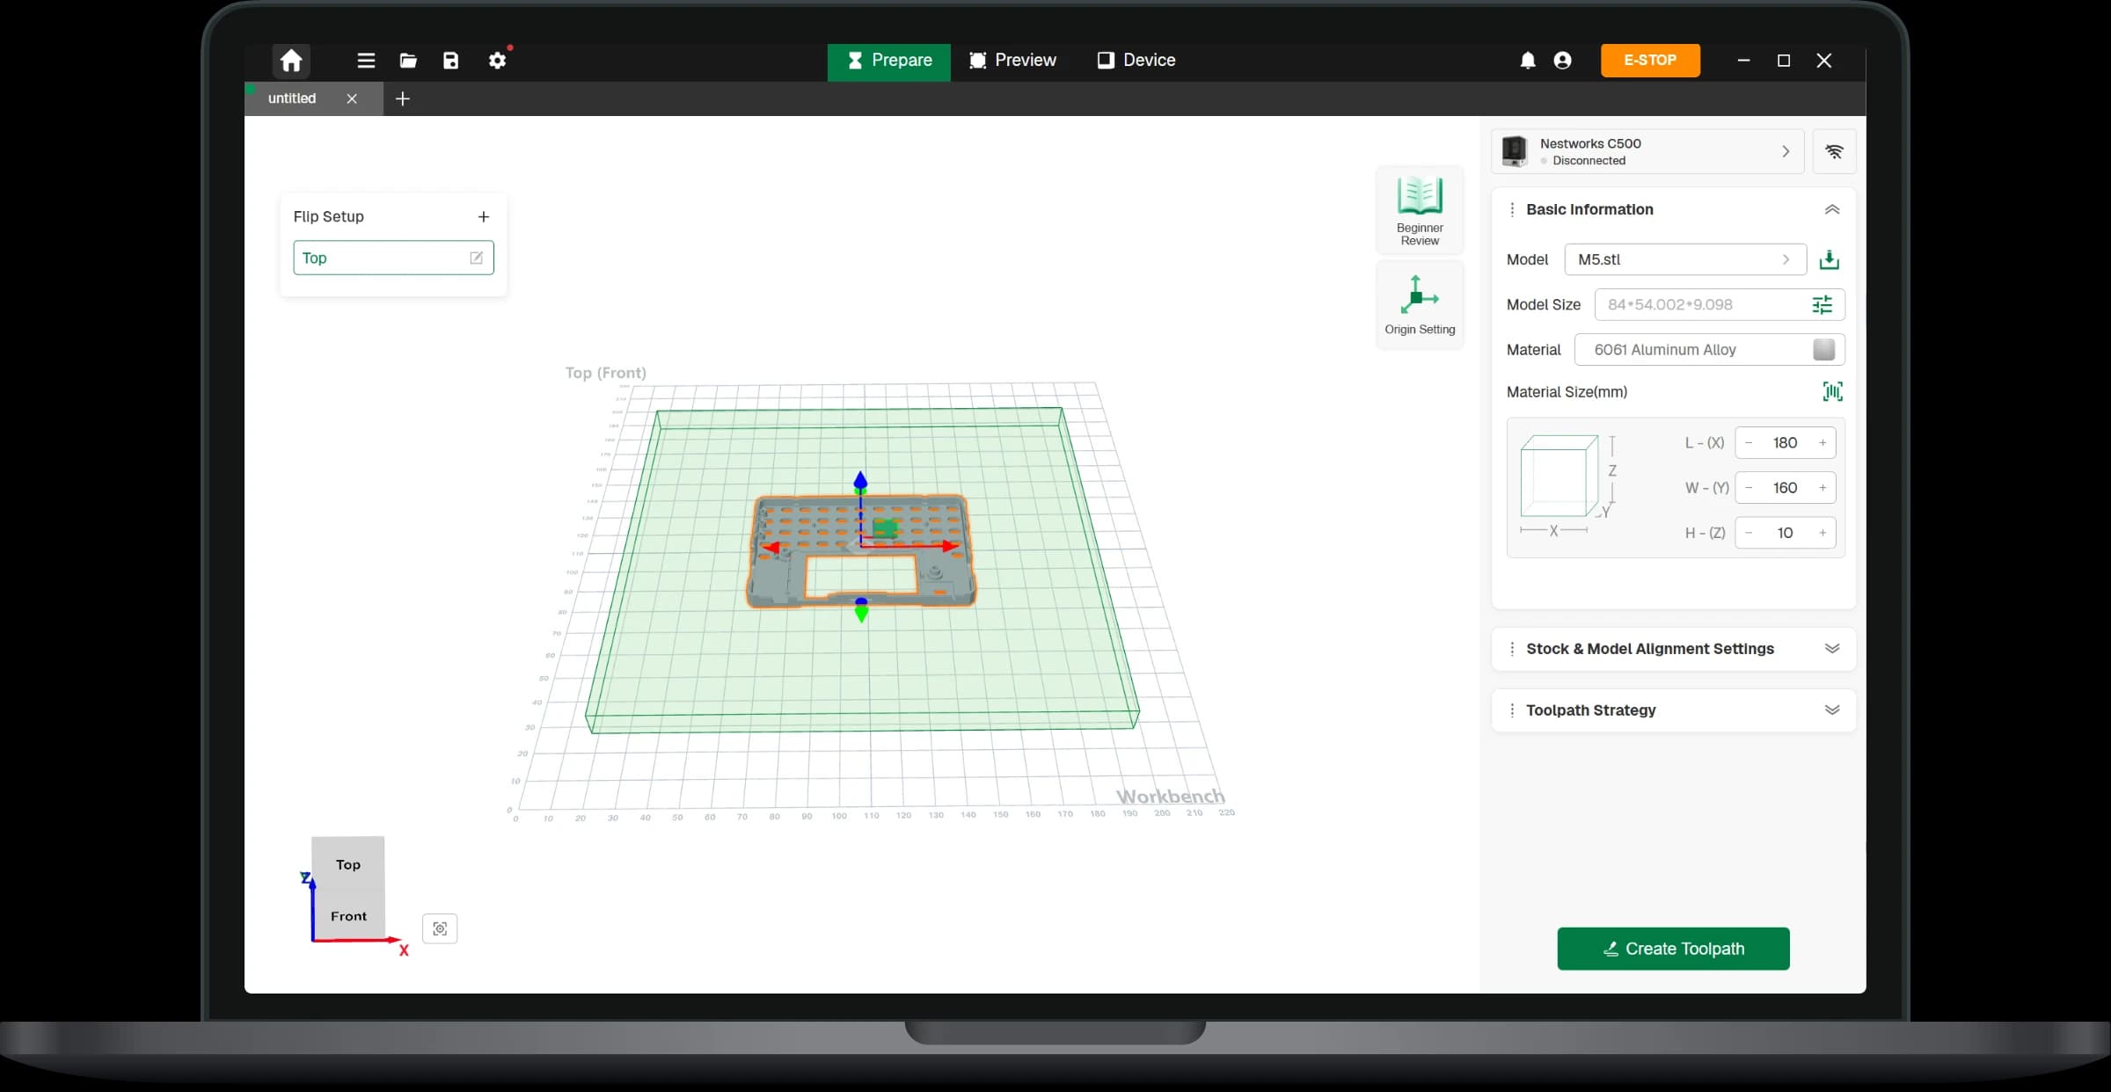
Task: Expand Stock & Model Alignment Settings
Action: [x=1832, y=649]
